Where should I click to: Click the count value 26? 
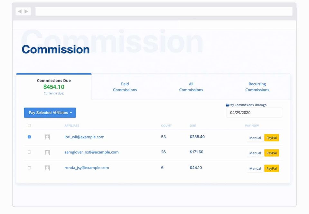(x=164, y=152)
